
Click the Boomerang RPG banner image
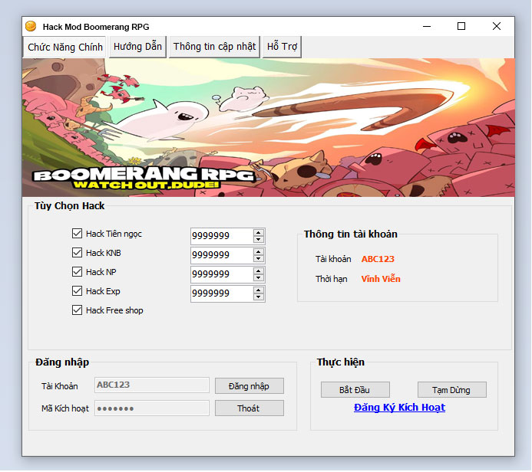tap(269, 128)
